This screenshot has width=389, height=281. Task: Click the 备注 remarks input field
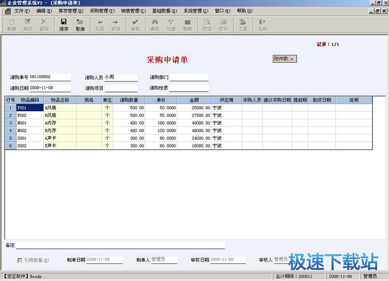[x=120, y=245]
